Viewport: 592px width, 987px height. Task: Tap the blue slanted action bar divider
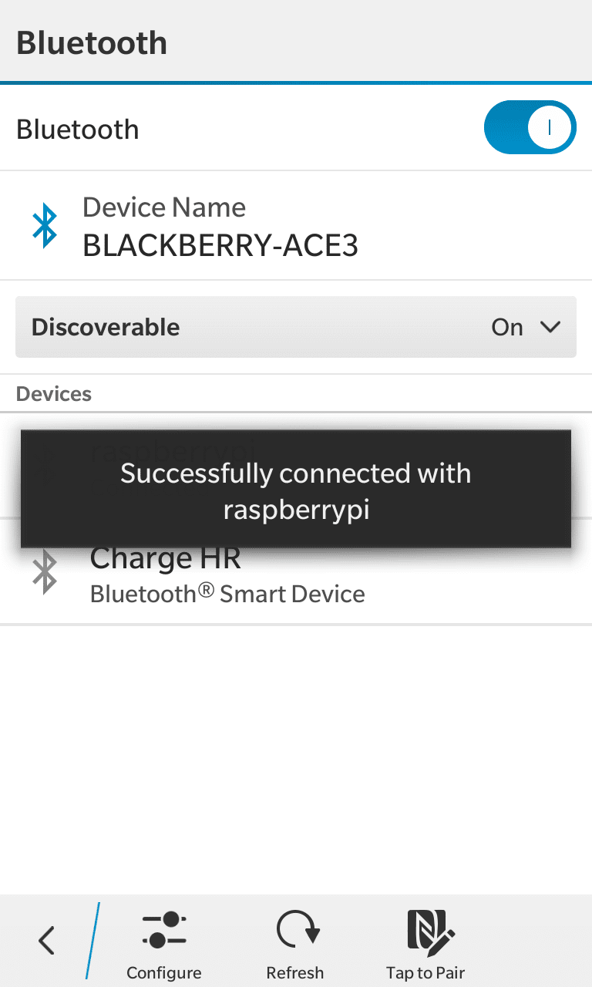92,941
